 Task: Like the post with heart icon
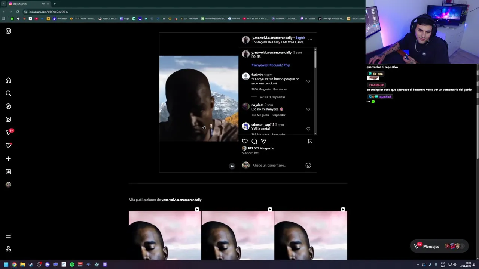tap(245, 141)
